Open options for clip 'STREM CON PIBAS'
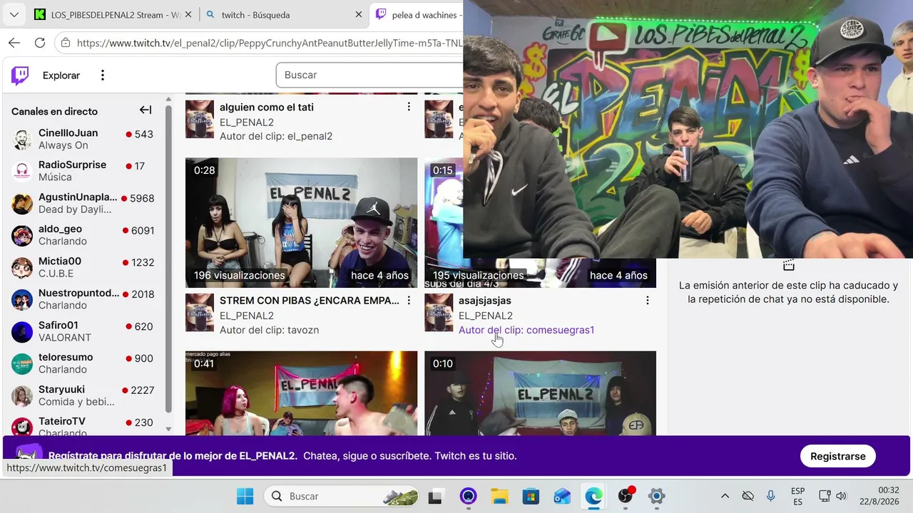The width and height of the screenshot is (913, 513). pos(409,301)
